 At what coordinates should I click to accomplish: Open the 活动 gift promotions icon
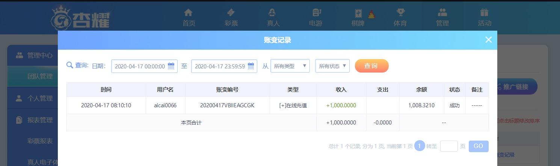(x=485, y=13)
